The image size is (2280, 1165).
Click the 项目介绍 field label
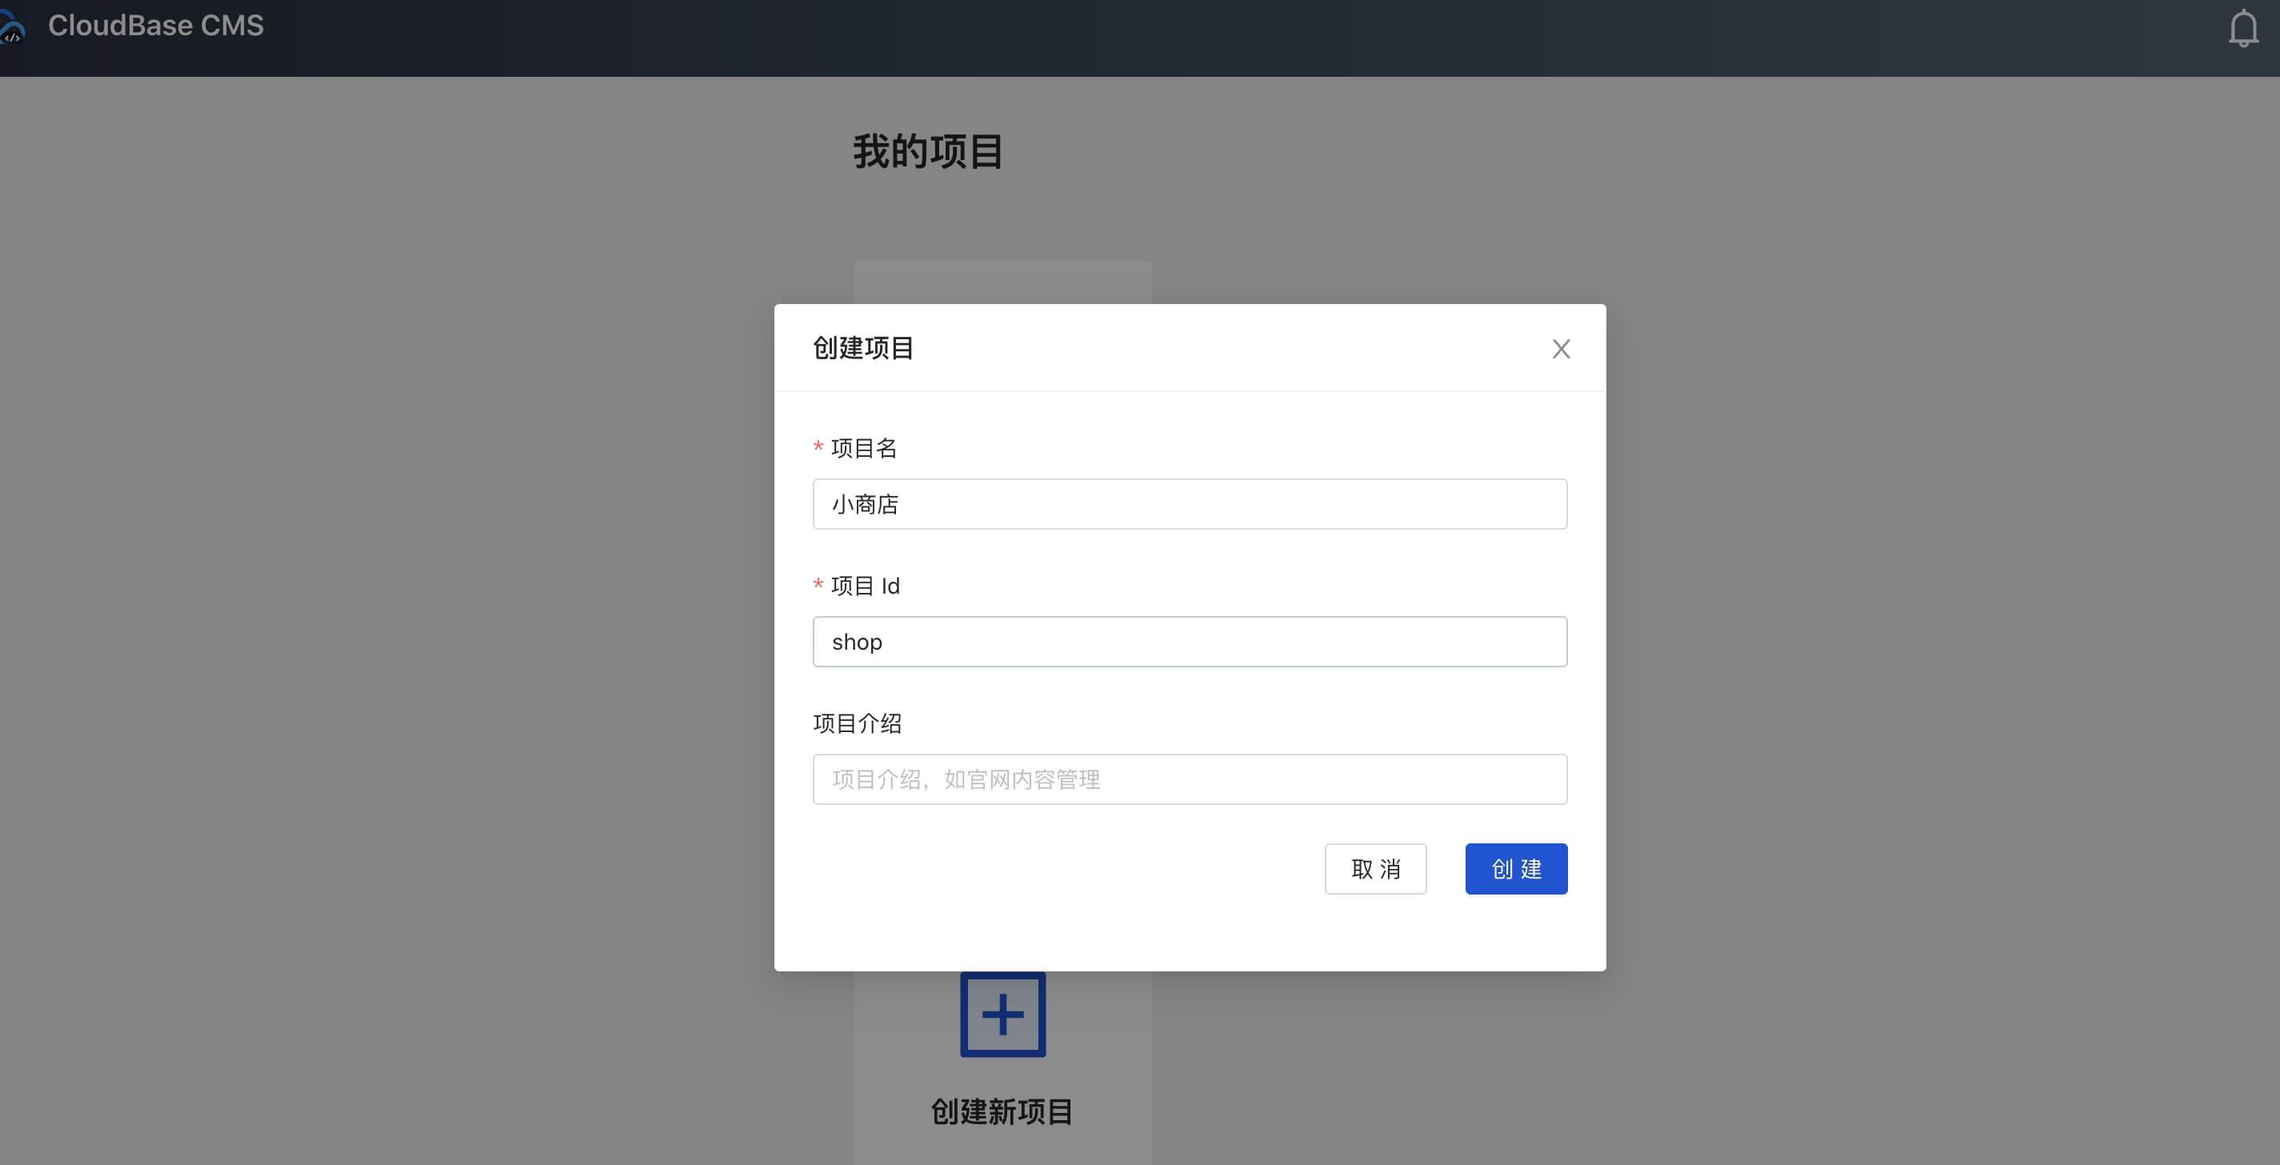click(x=857, y=723)
